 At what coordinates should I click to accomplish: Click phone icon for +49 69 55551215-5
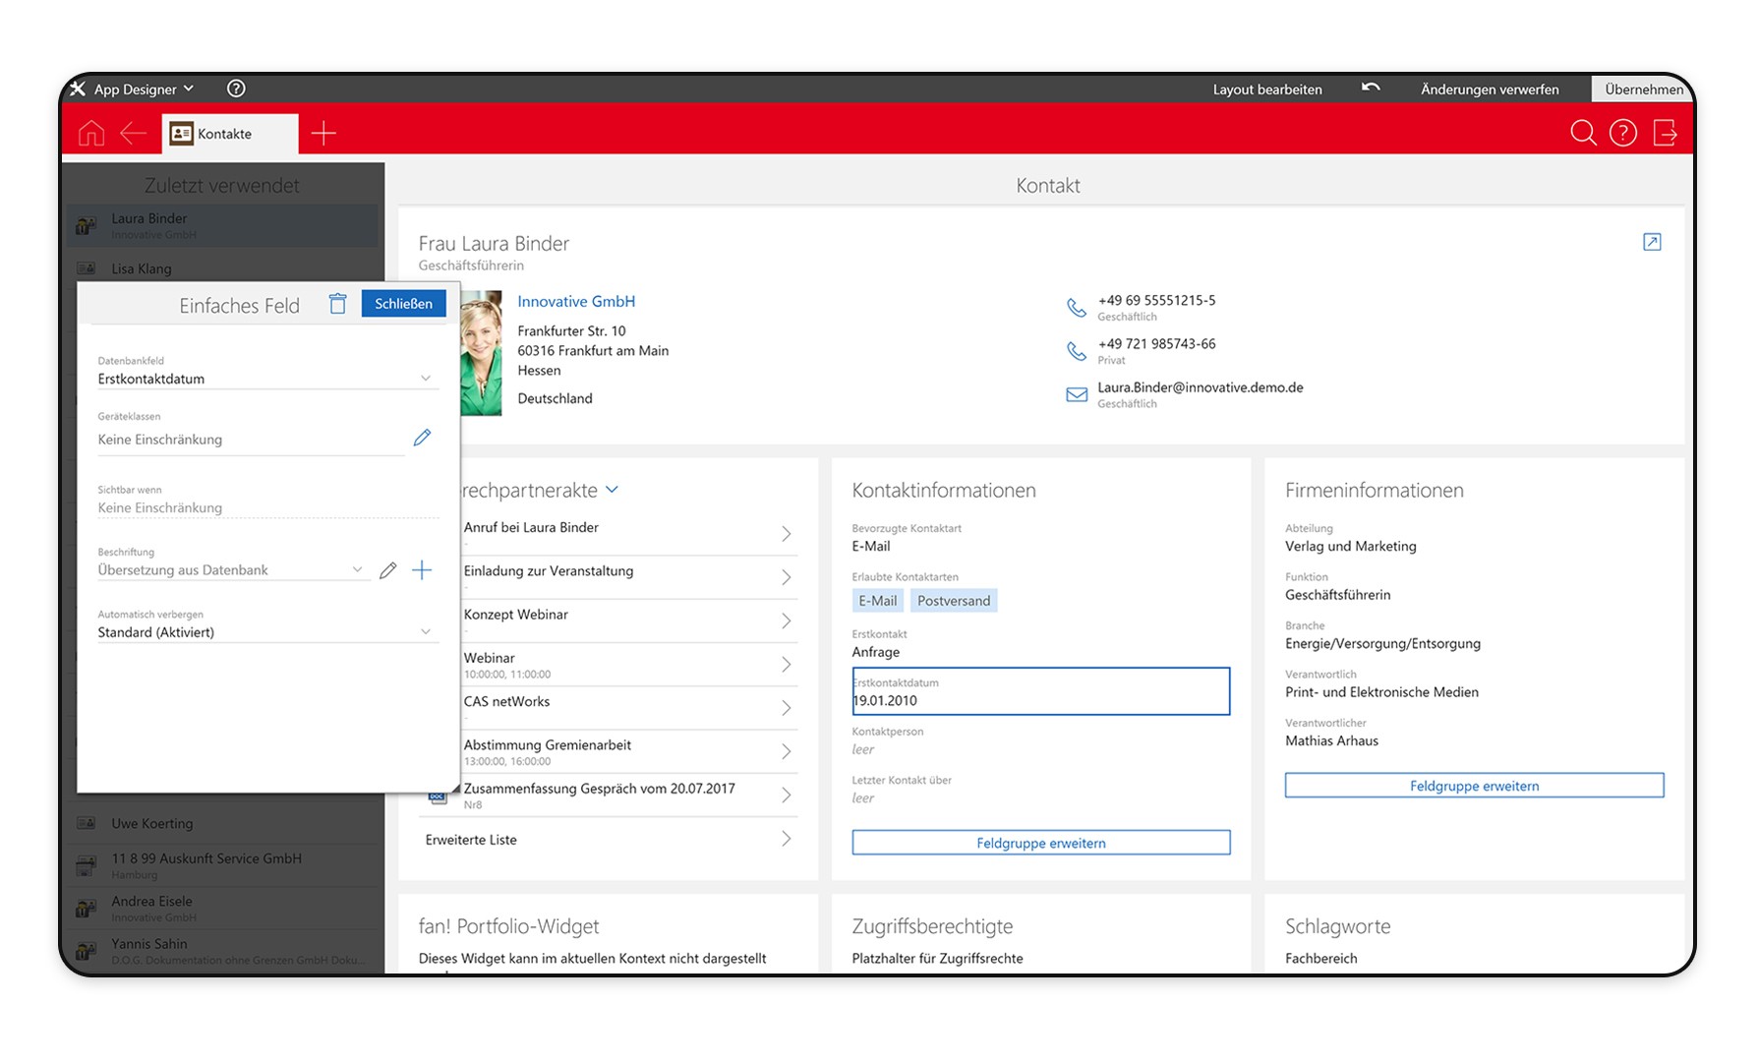1077,308
